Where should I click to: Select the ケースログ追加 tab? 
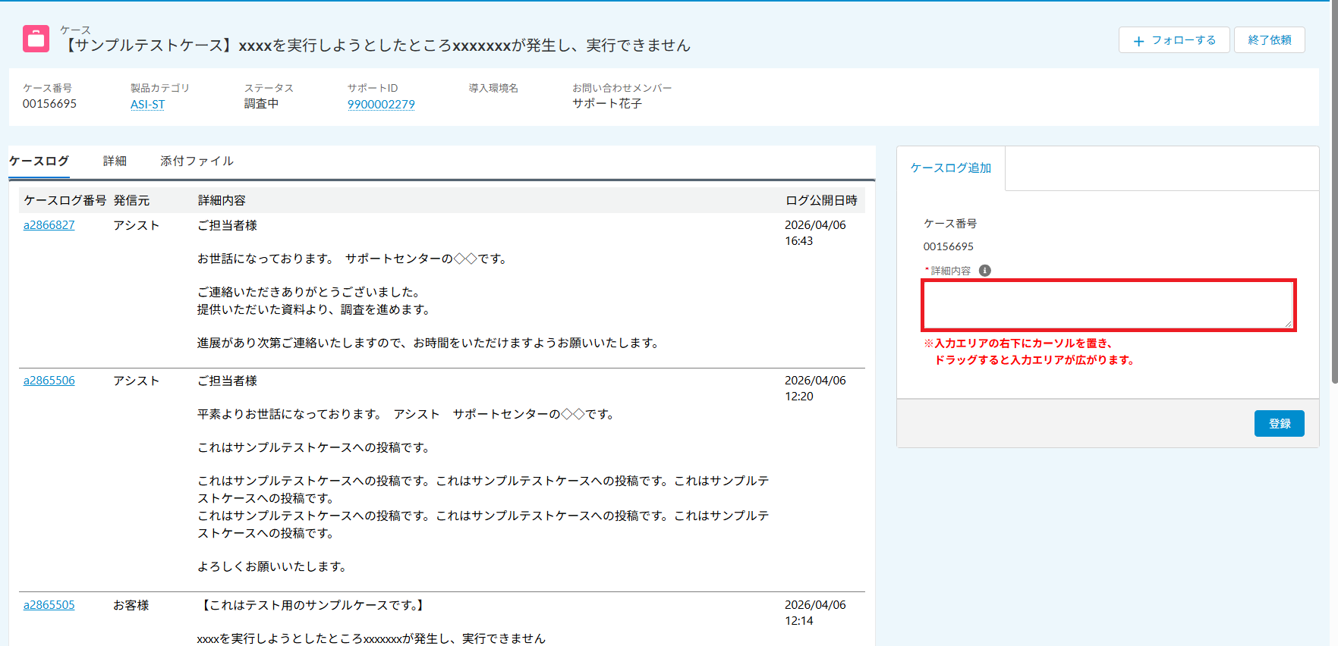(x=950, y=168)
